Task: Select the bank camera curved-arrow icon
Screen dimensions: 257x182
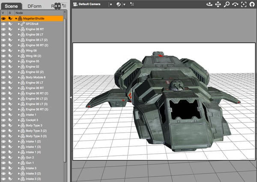Action: click(x=235, y=4)
